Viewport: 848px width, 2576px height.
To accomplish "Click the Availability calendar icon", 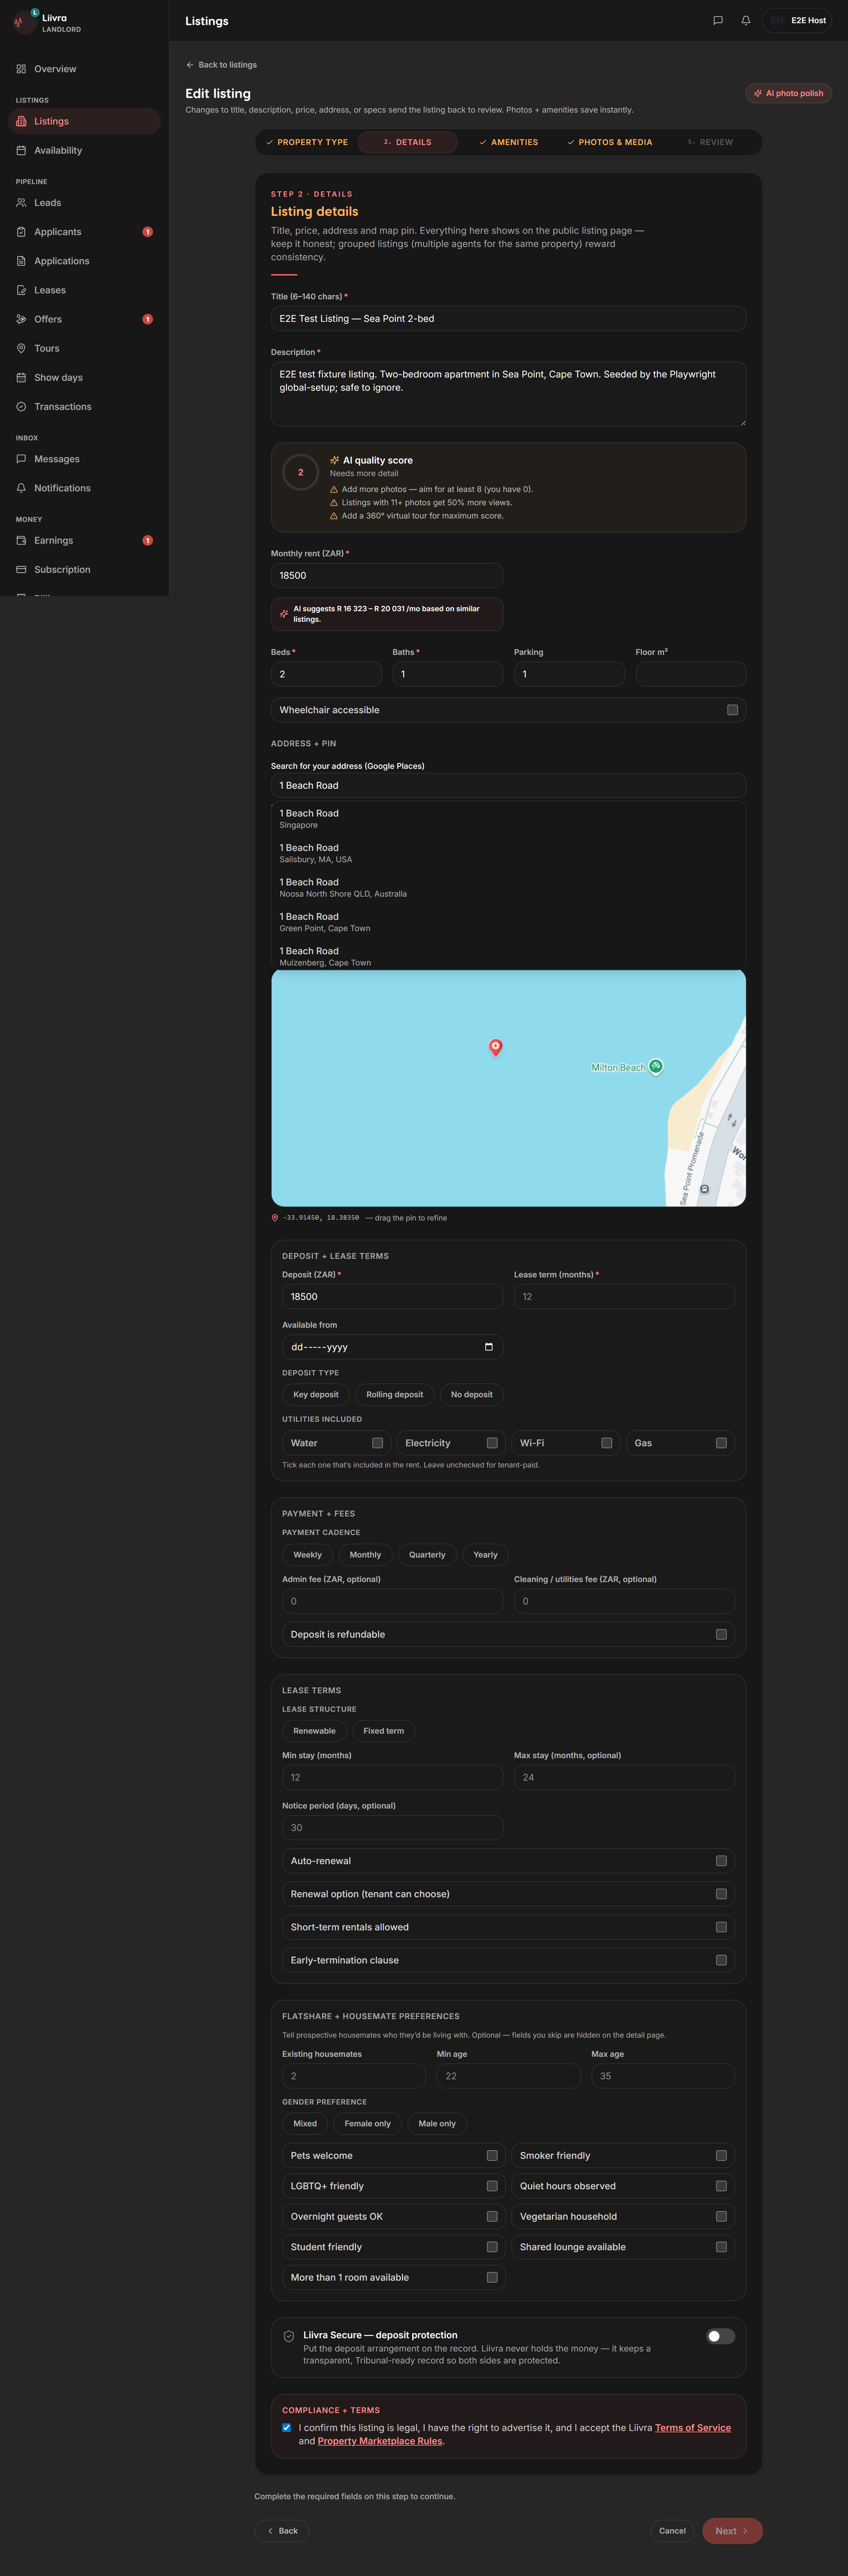I will coord(21,150).
